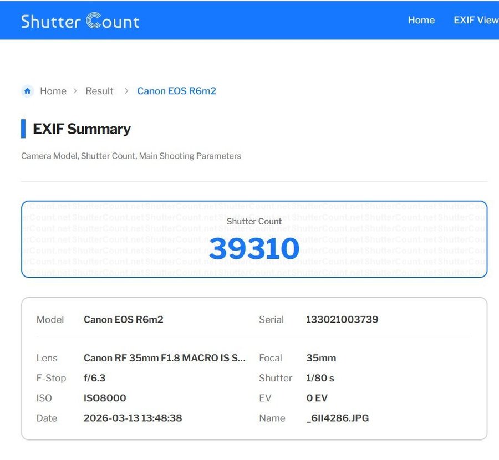Click the chevron after the Result breadcrumb
This screenshot has height=460, width=499.
click(x=126, y=91)
